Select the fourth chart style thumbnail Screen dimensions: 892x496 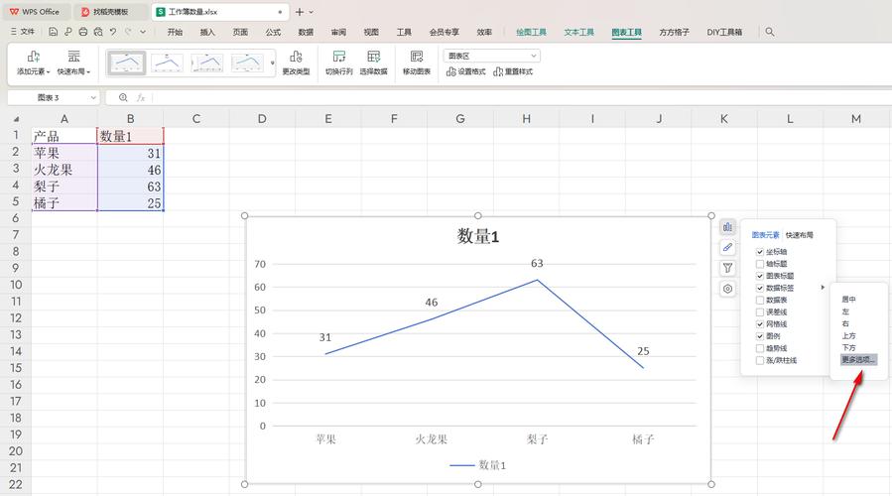click(248, 63)
